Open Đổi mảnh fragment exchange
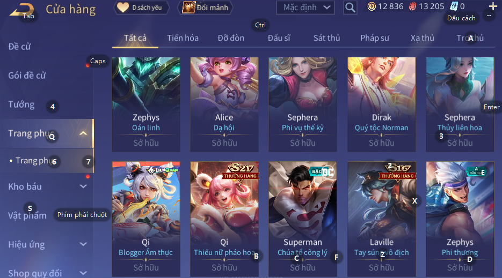Image resolution: width=502 pixels, height=278 pixels. (x=205, y=7)
